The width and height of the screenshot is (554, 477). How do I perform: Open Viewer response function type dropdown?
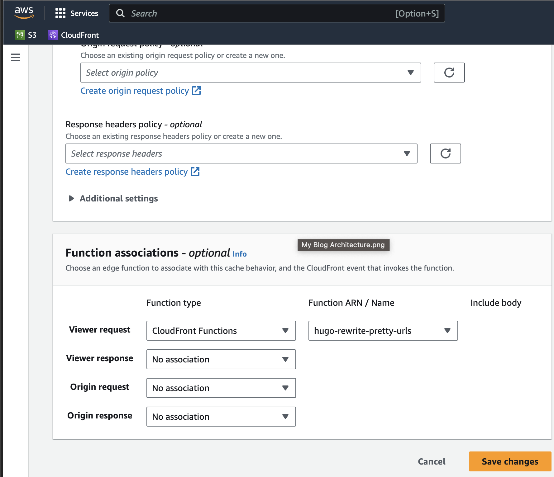tap(221, 359)
